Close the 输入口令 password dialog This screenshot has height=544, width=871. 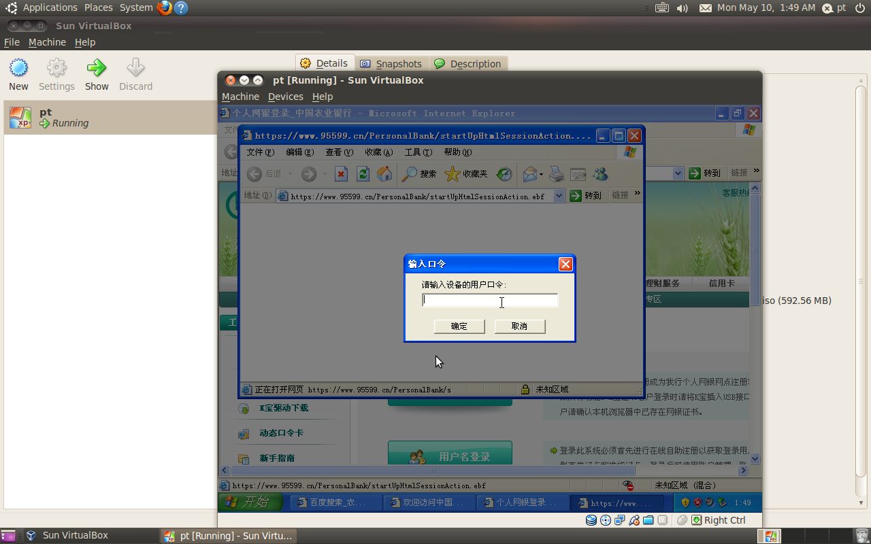tap(565, 264)
